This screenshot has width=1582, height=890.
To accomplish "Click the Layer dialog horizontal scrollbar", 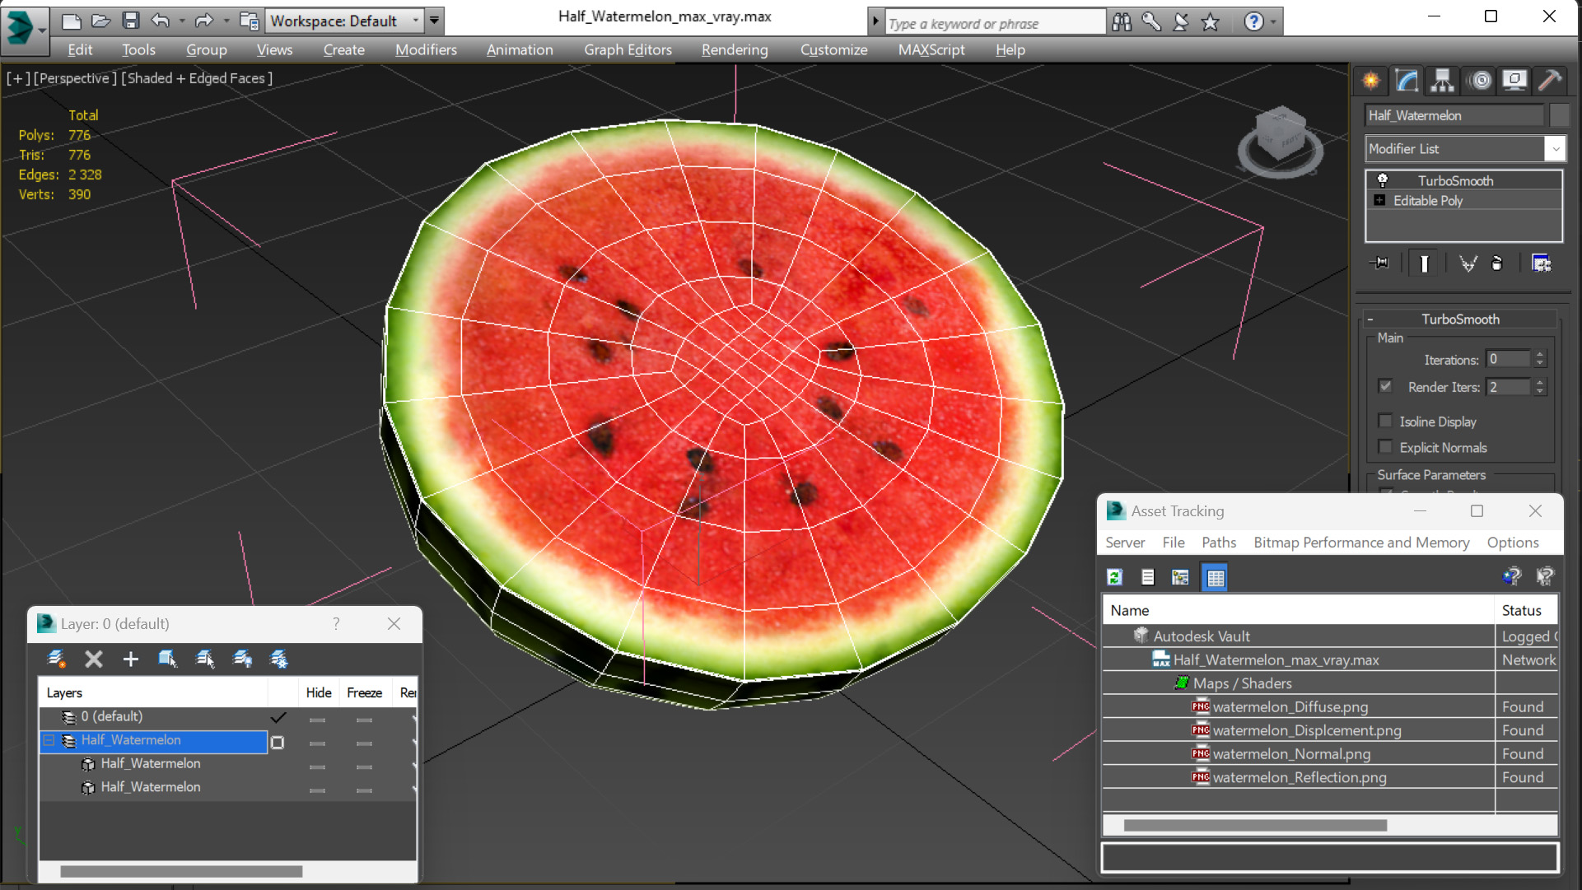I will pos(181,871).
